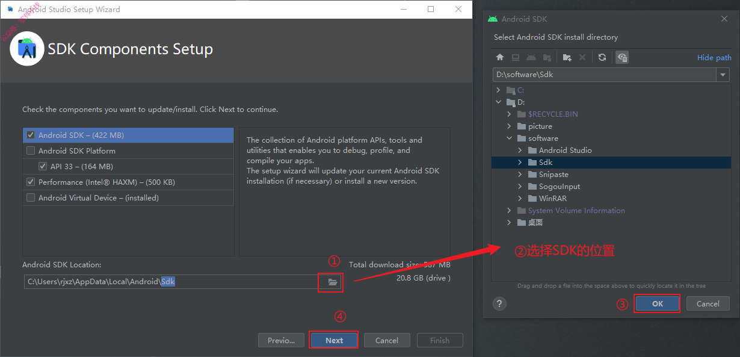Expand the picture folder
The width and height of the screenshot is (740, 357).
pos(509,126)
